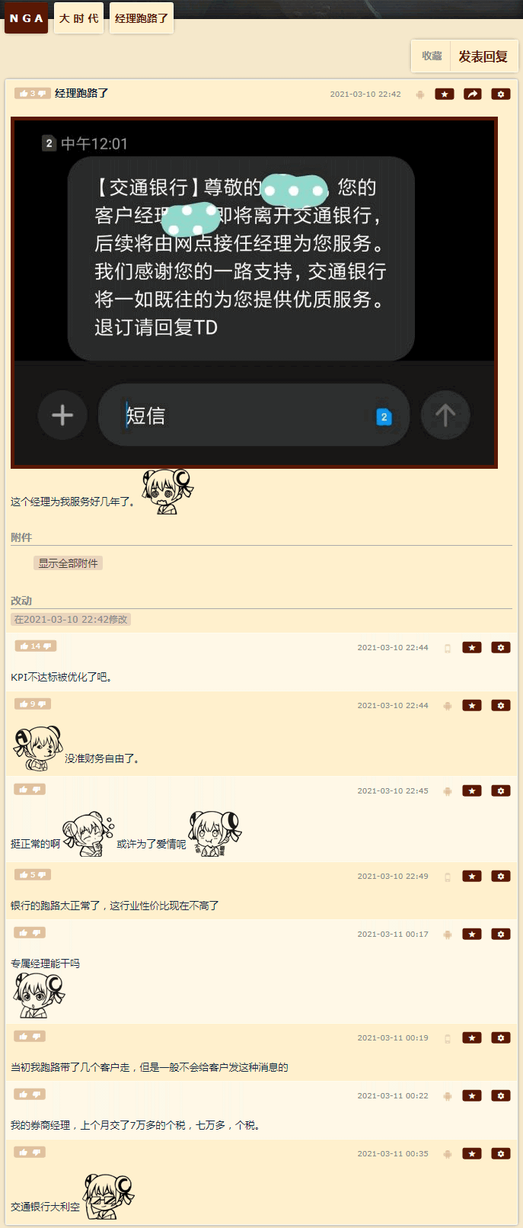Upvote the main post with 3 likes

coord(24,93)
